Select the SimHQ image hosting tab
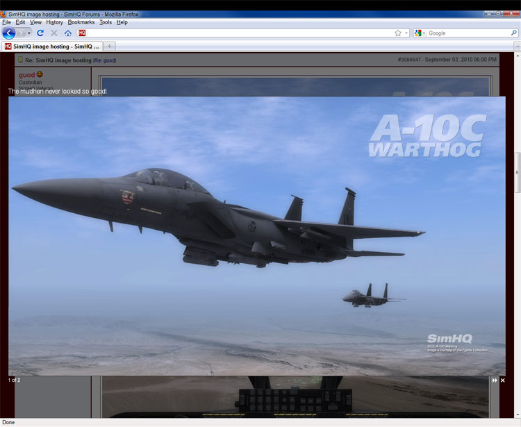Screen dimensions: 521x427 [52, 47]
